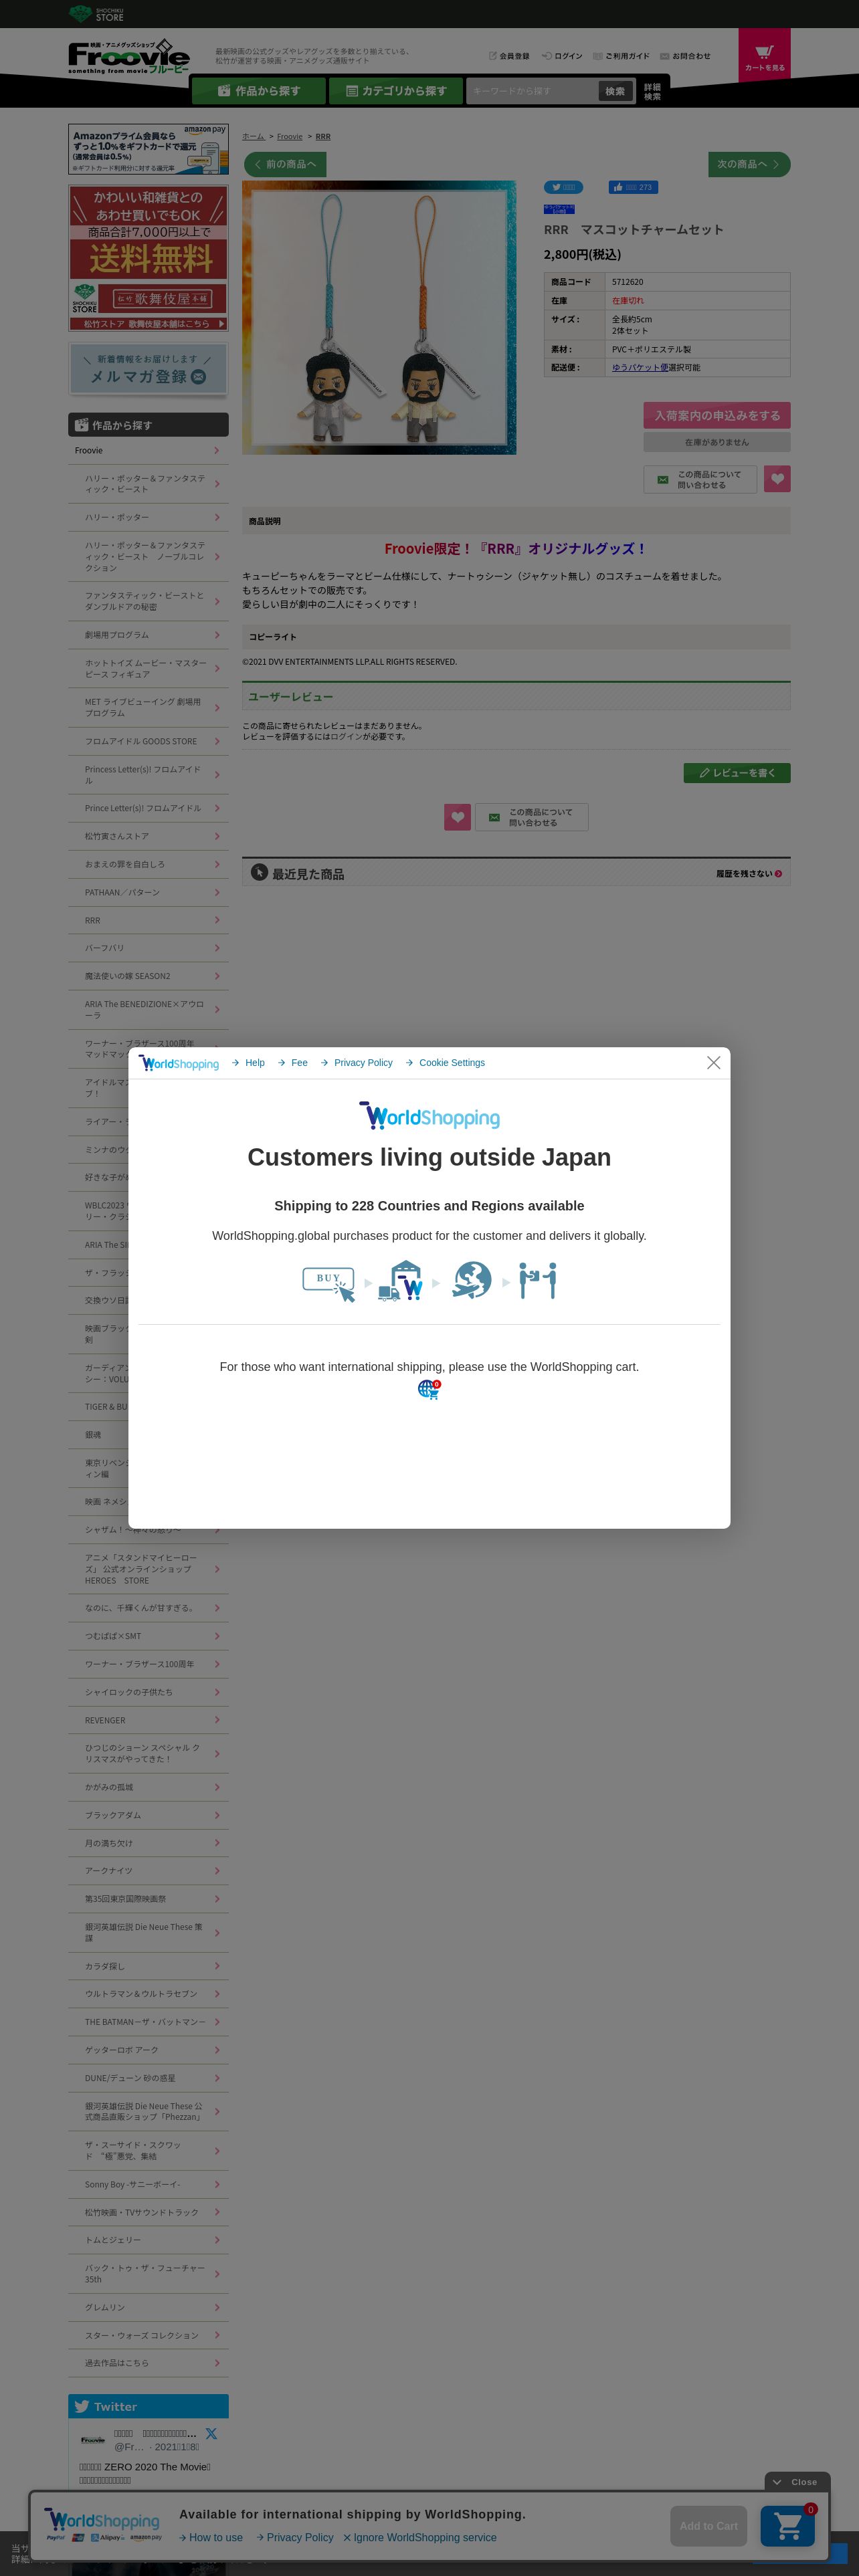This screenshot has height=2576, width=859.
Task: Click レビューを書く button
Action: coord(737,773)
